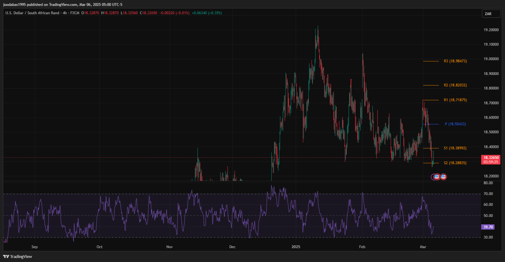
Task: Select the blue P (18.55433) pivot label
Action: [455, 124]
